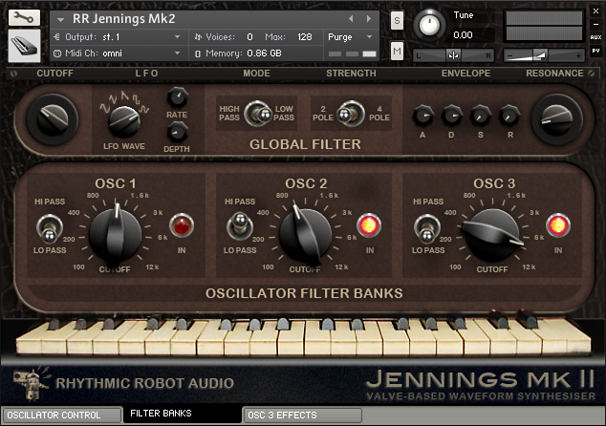The image size is (606, 426).
Task: Click the RR Jennings Mk2 instrument name
Action: pyautogui.click(x=123, y=19)
